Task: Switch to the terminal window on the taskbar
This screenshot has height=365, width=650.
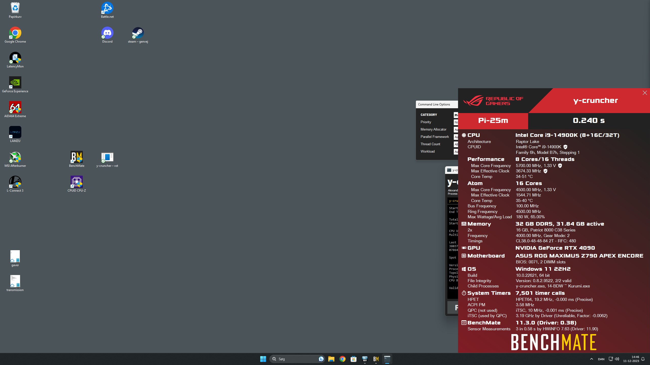Action: [387, 359]
